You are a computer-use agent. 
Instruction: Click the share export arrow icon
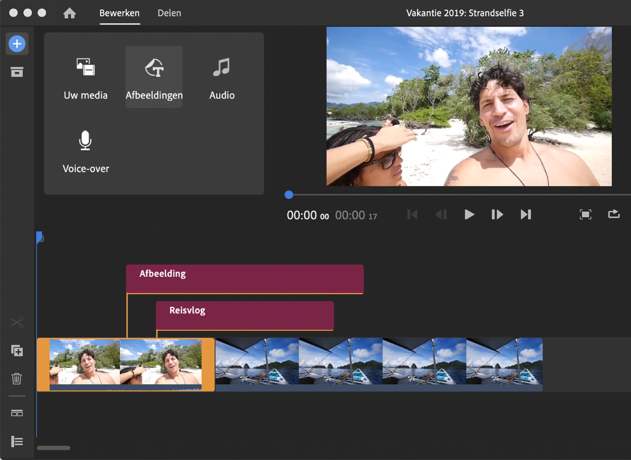point(614,214)
